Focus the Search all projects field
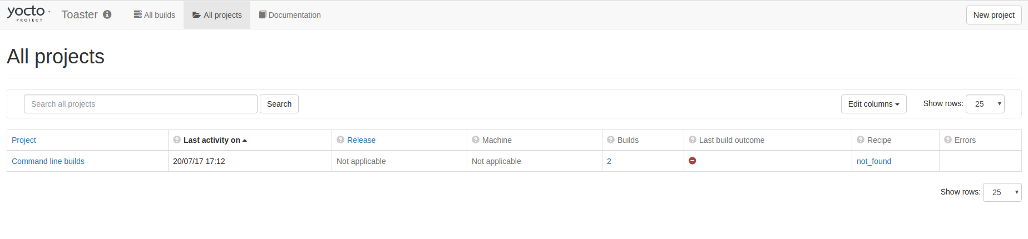 140,104
